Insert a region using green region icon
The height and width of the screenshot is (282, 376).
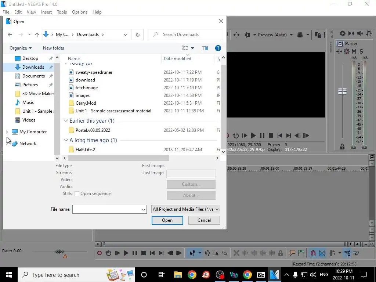click(301, 253)
